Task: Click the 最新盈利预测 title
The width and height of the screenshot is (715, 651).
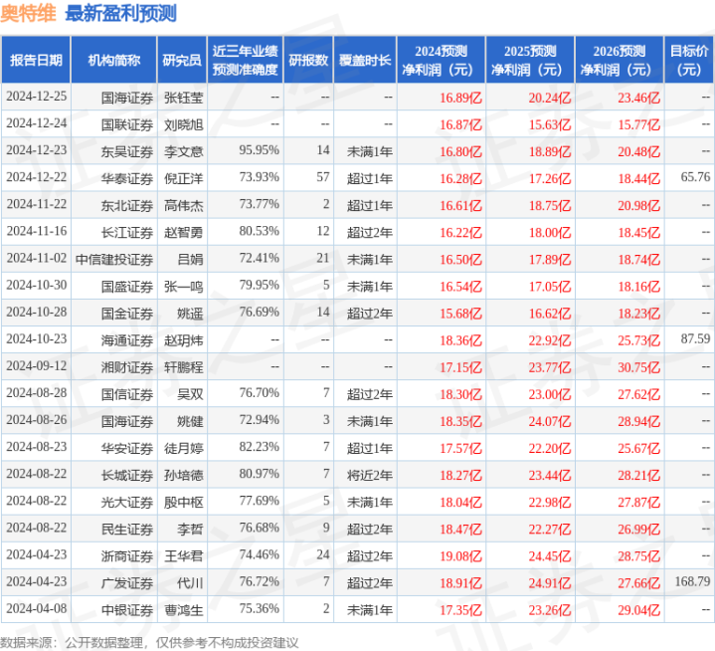Action: click(121, 14)
